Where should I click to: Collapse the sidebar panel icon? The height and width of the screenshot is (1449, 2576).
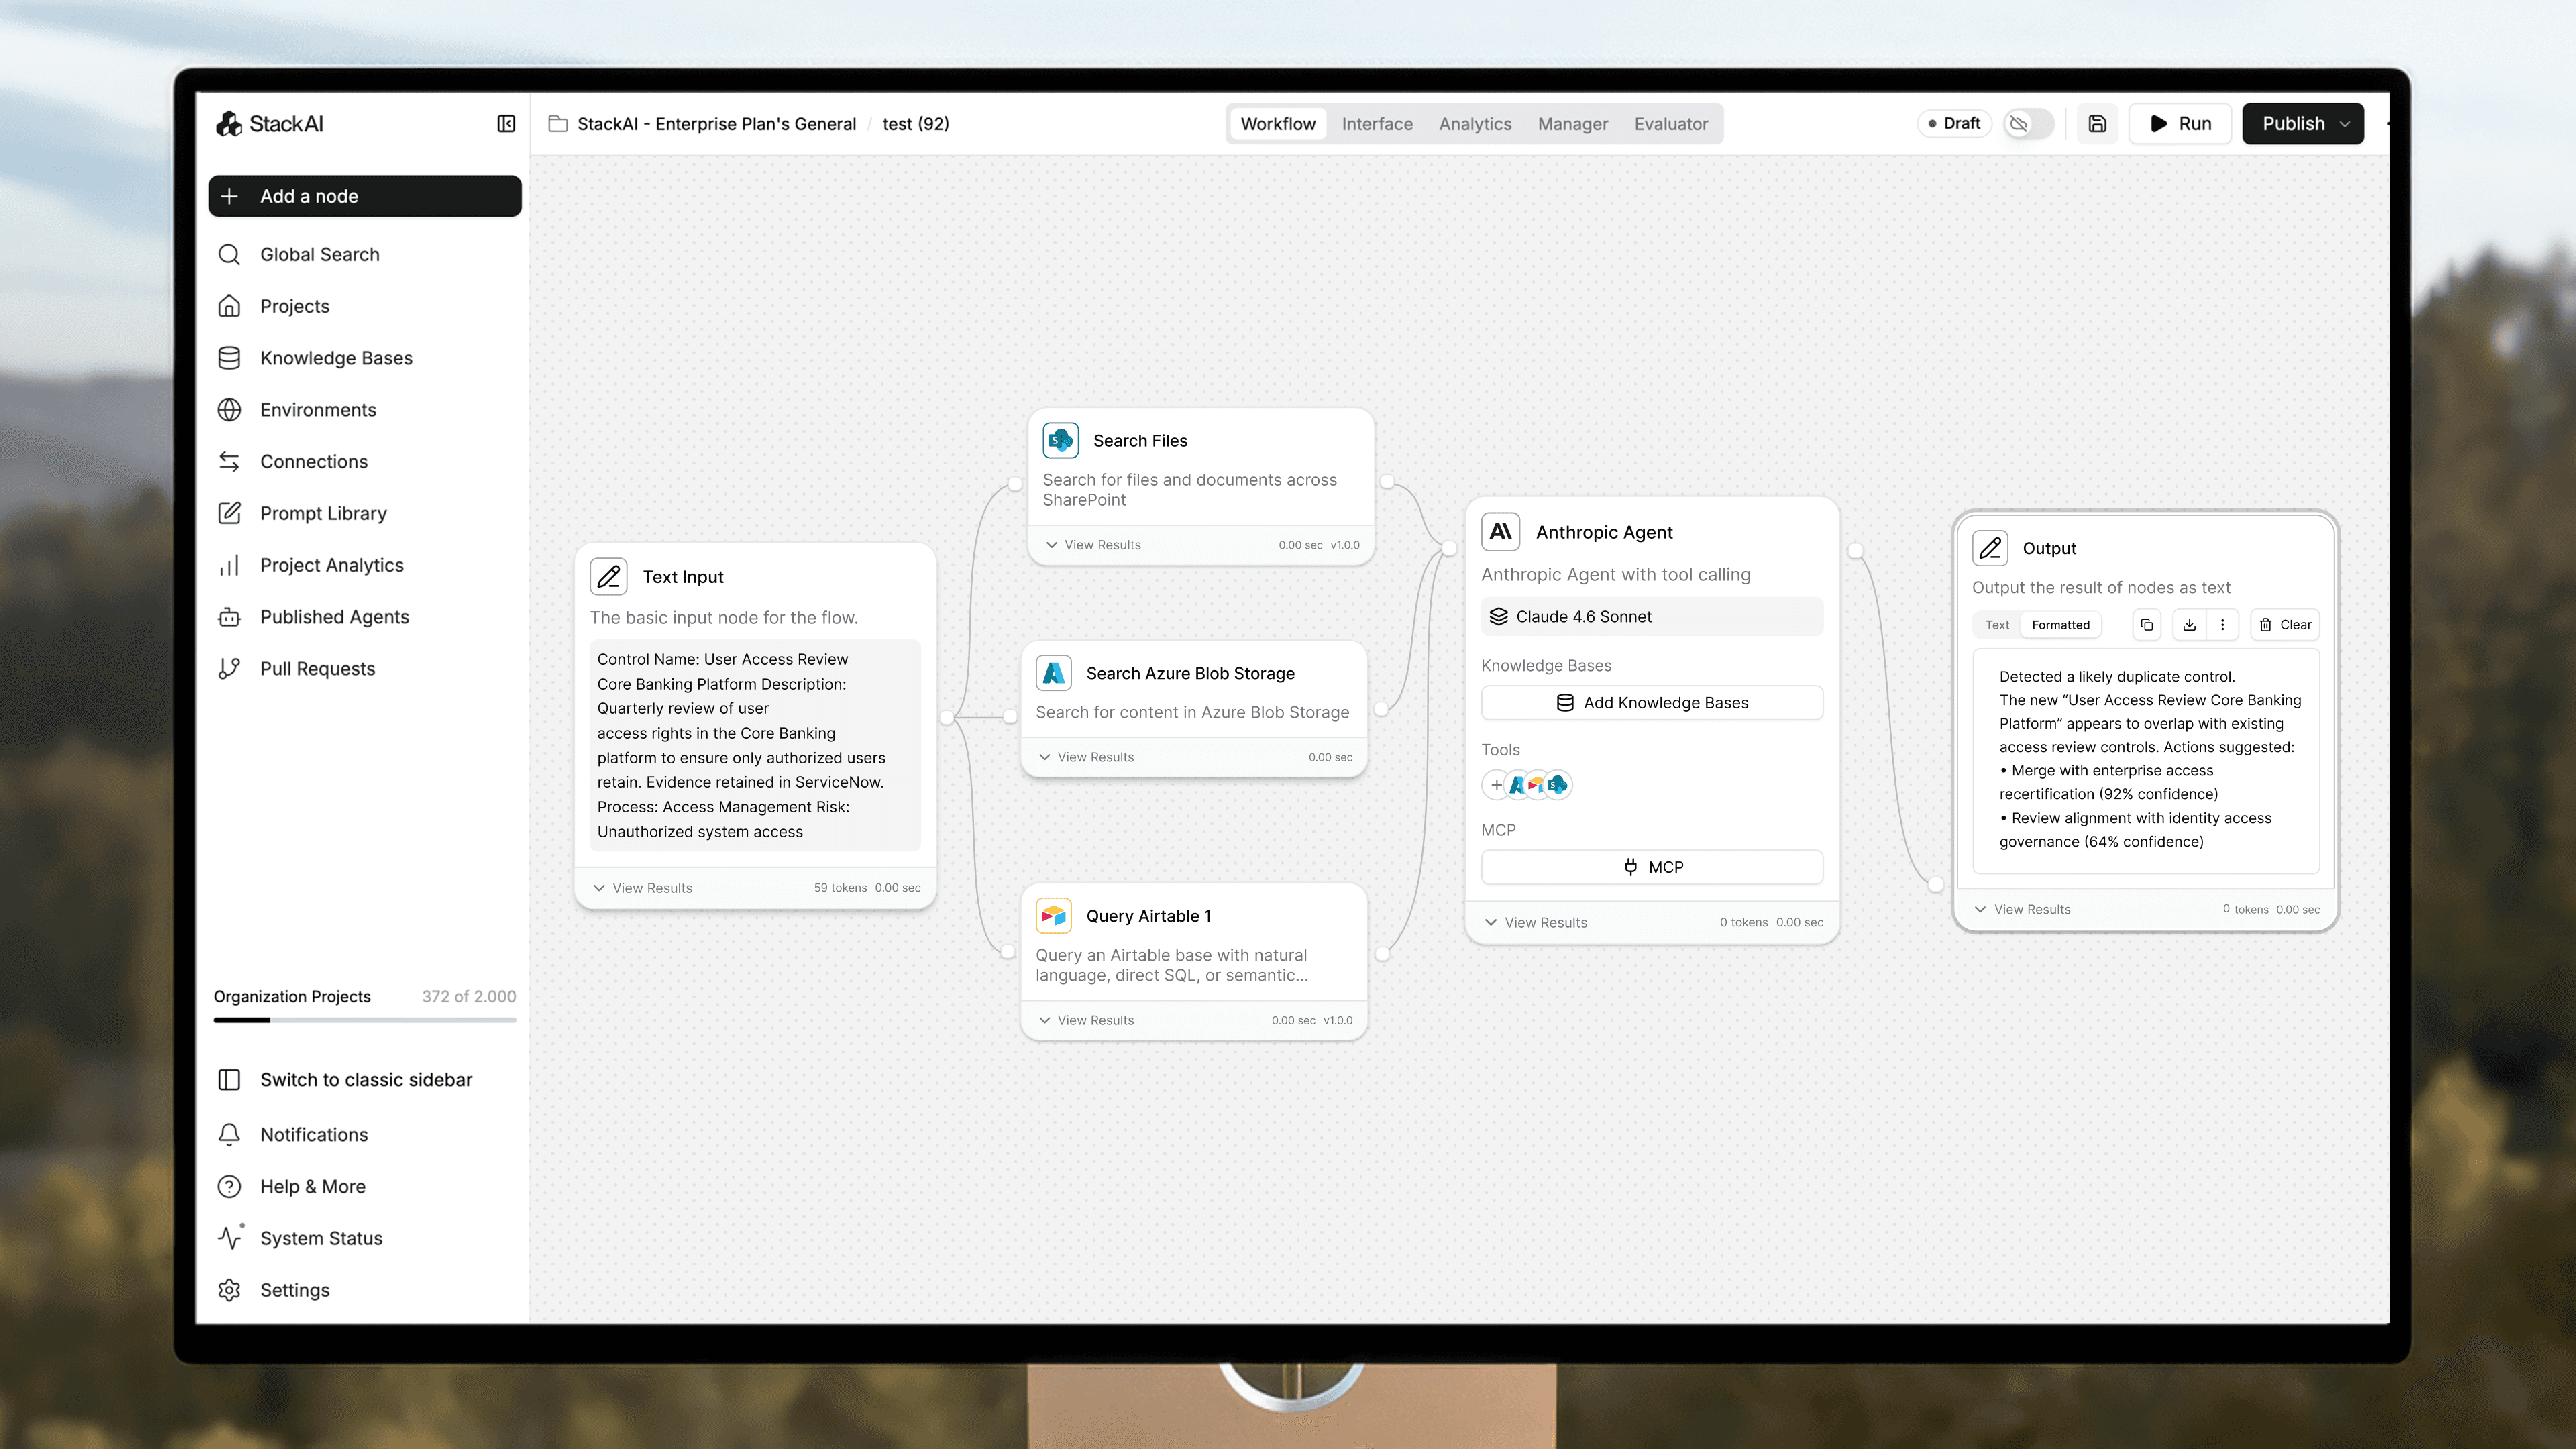506,124
